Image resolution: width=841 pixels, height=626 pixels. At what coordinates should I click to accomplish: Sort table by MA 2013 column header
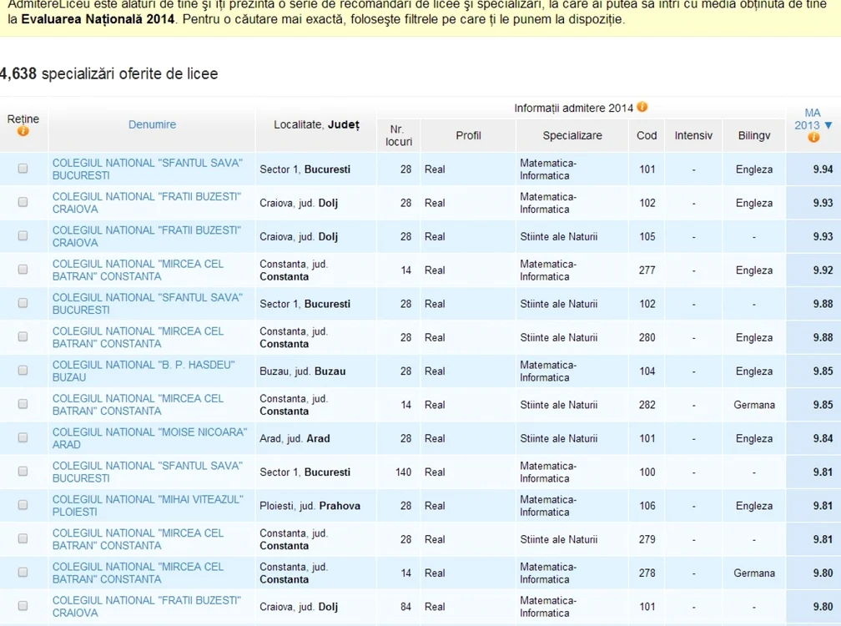808,119
